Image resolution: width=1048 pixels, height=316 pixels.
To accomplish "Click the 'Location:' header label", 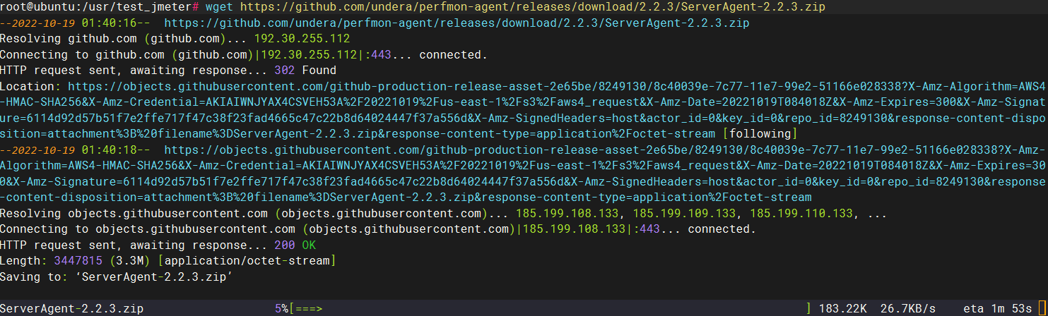I will point(30,86).
